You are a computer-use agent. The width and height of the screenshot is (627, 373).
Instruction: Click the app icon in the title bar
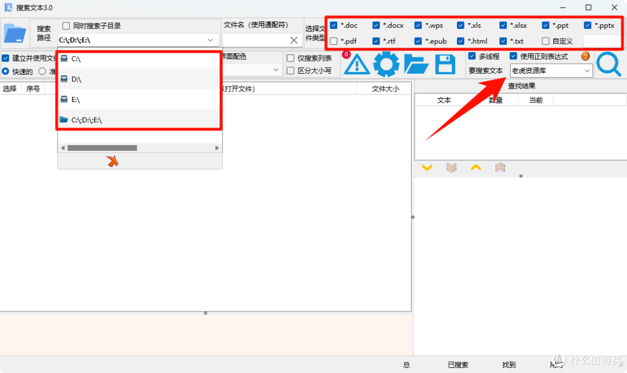(x=8, y=8)
